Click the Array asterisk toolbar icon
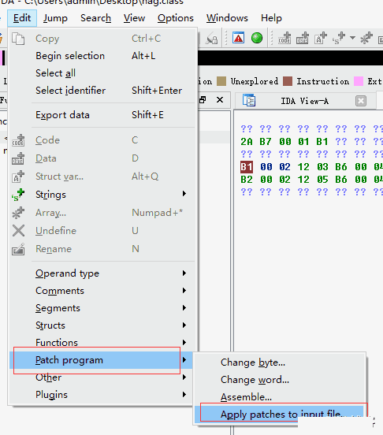 point(366,38)
